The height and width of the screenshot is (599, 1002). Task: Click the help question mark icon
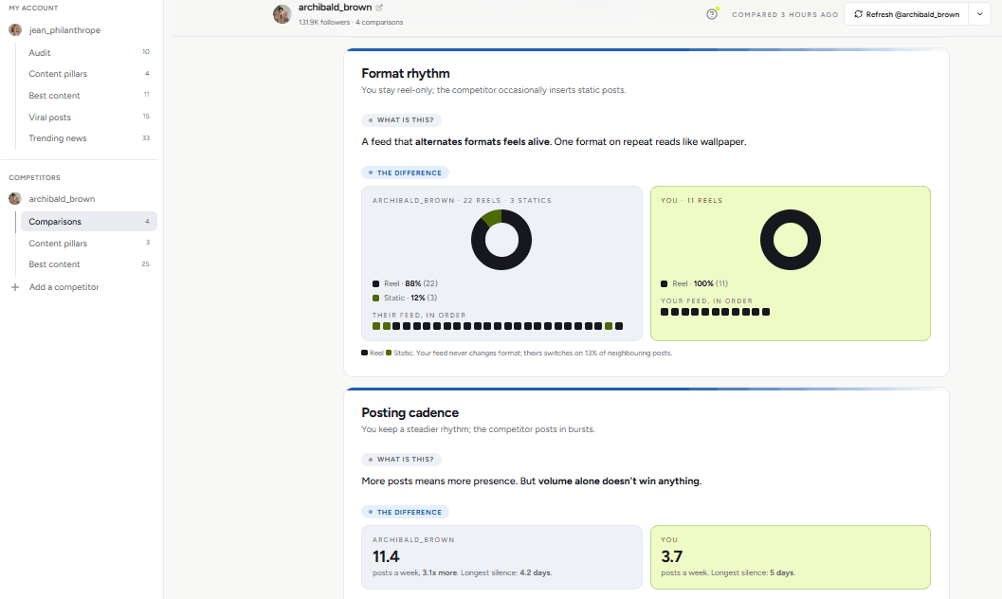(711, 14)
